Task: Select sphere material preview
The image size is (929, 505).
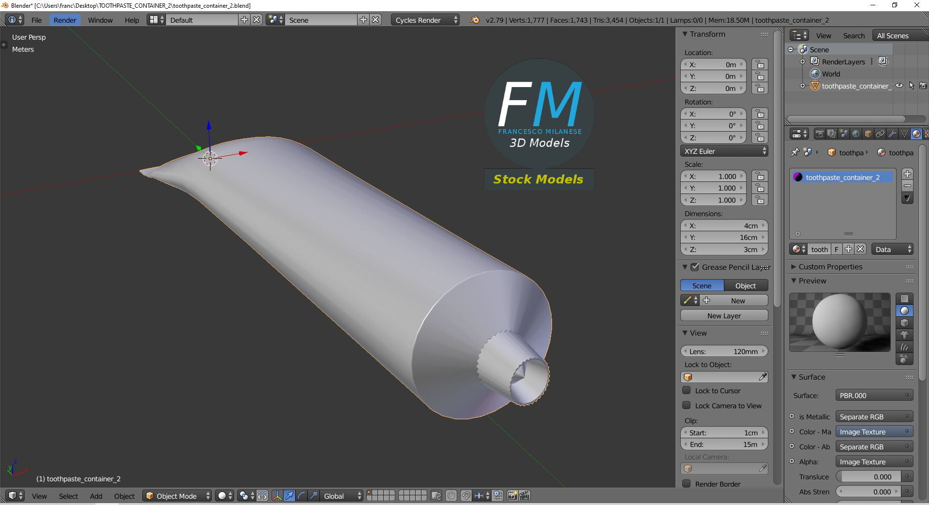Action: (x=904, y=311)
